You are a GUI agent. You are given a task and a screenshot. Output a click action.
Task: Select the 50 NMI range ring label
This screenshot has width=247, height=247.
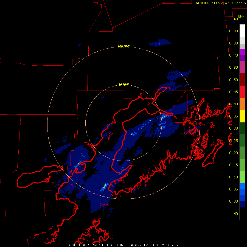pos(123,85)
